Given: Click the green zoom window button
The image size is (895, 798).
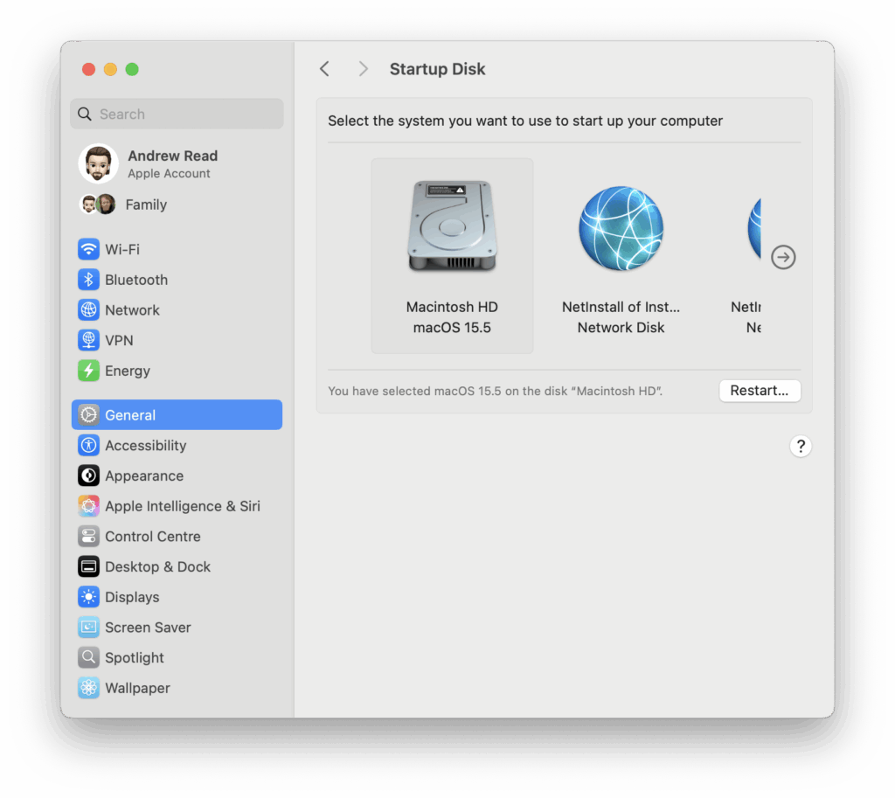Looking at the screenshot, I should 132,70.
